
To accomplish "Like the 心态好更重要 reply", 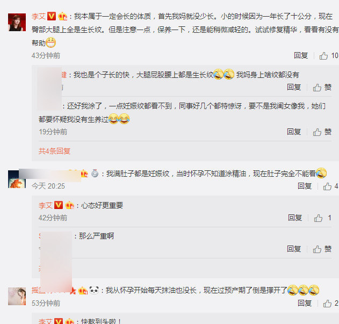I will pyautogui.click(x=322, y=218).
